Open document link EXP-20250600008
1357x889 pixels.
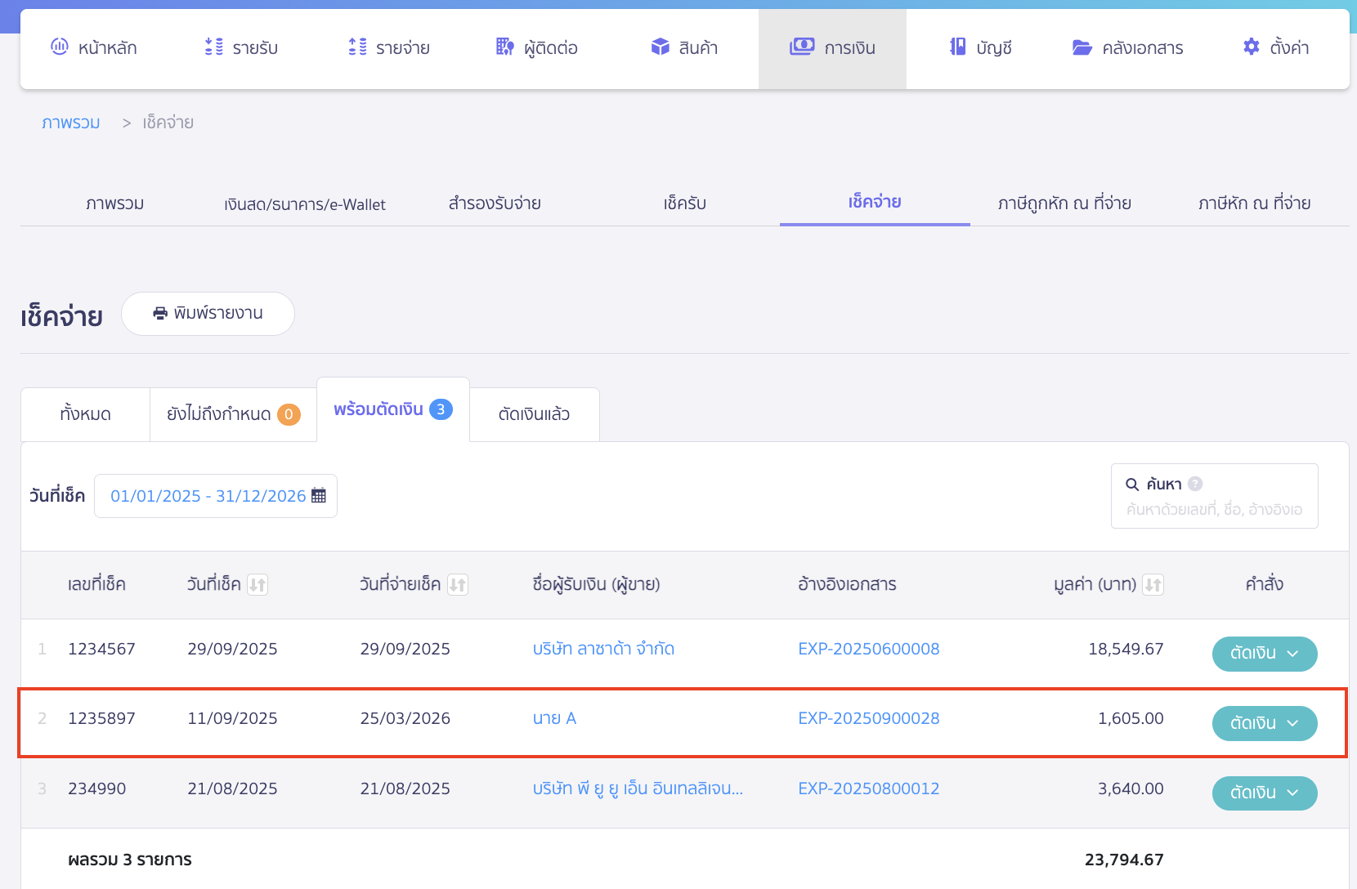tap(868, 649)
